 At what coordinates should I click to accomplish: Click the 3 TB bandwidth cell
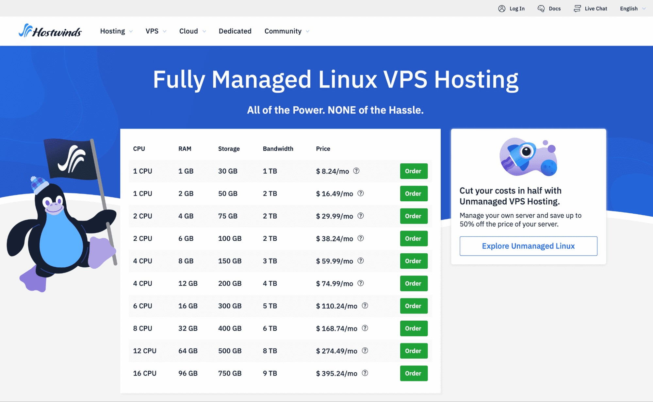[x=270, y=261]
